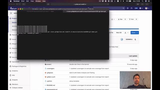The height and width of the screenshot is (90, 160).
Task: Open the Window menu
Action: click(x=38, y=1)
